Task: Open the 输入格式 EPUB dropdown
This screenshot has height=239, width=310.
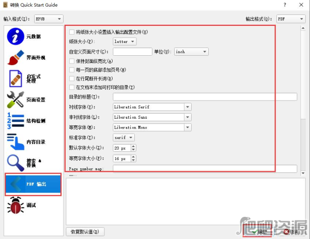Action: [x=48, y=19]
